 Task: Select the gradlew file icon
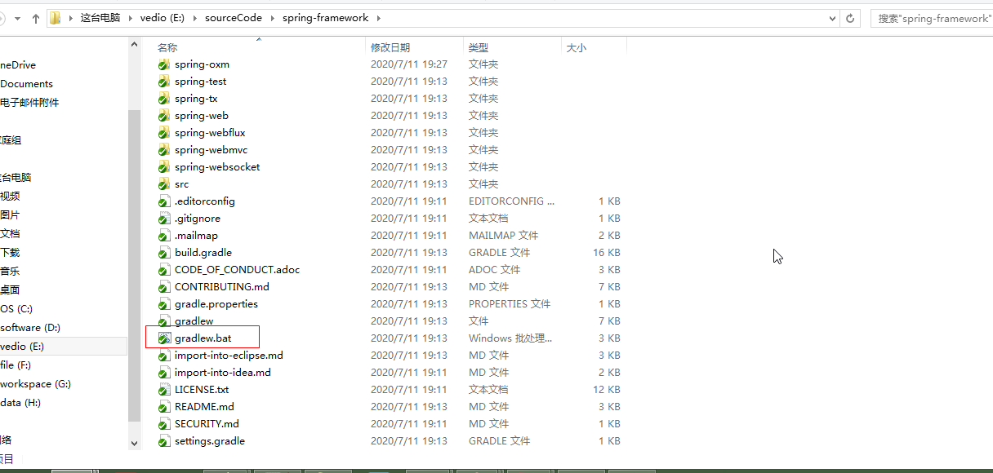click(x=164, y=321)
